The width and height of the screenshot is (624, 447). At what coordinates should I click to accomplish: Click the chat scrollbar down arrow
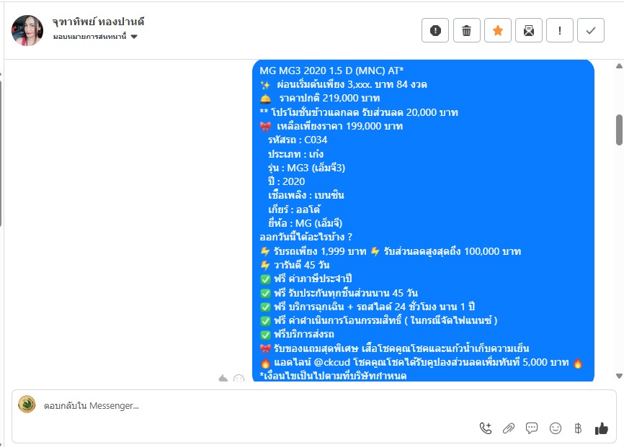[619, 376]
